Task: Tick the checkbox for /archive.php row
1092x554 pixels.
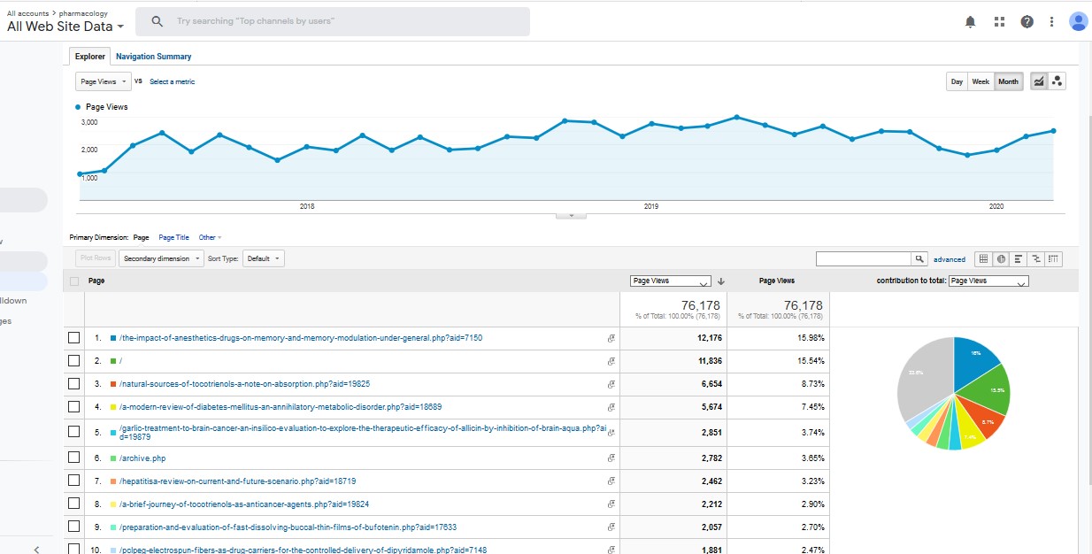Action: (74, 458)
